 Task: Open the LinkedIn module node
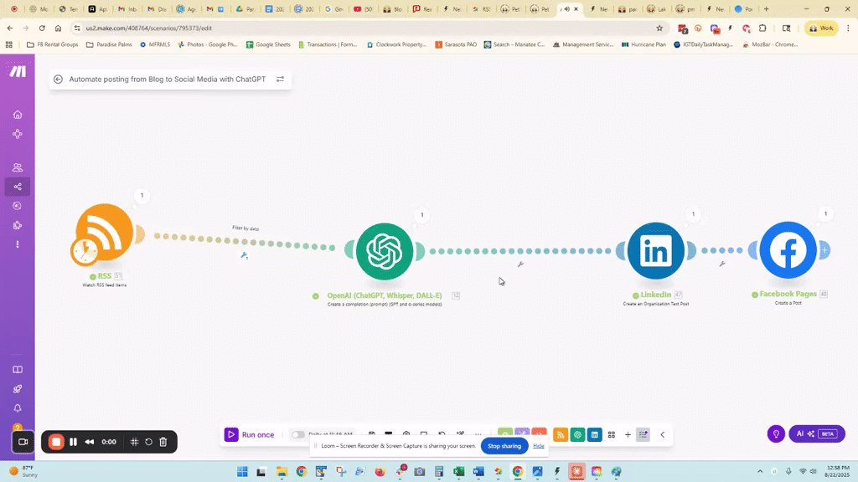[655, 251]
